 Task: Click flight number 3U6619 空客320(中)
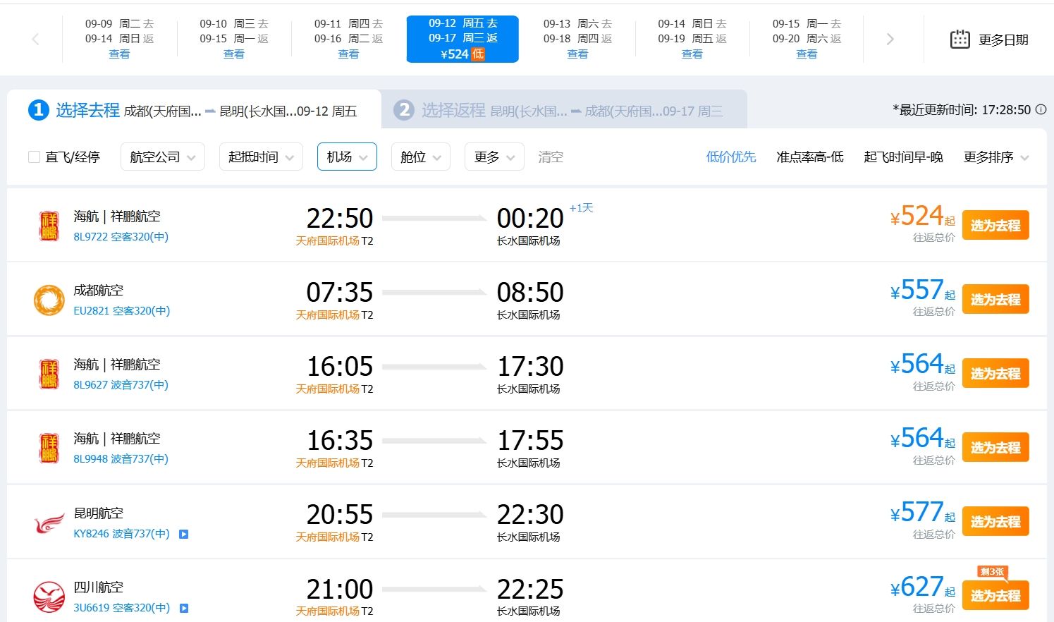pyautogui.click(x=122, y=608)
